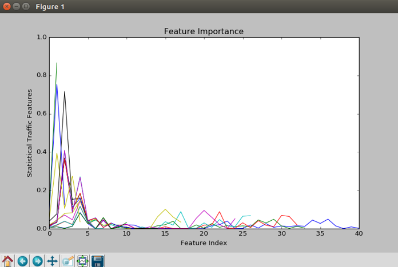Maximize the Figure 1 window

tap(26, 6)
